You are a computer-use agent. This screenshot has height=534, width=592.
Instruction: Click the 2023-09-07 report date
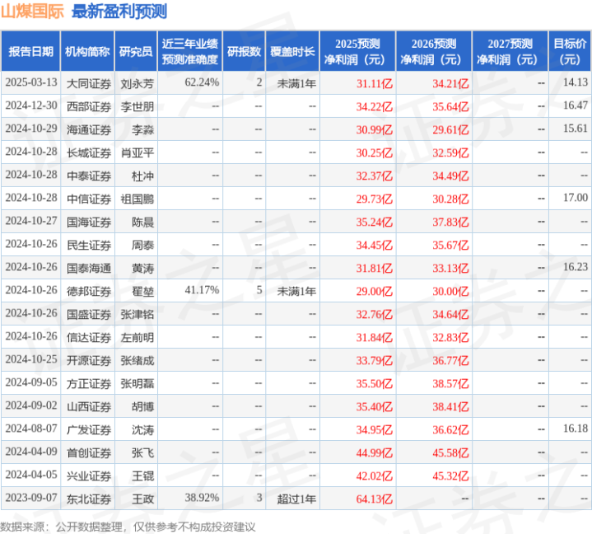pos(31,498)
